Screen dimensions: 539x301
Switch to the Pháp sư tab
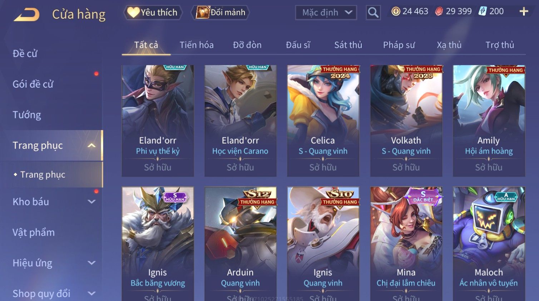[399, 45]
